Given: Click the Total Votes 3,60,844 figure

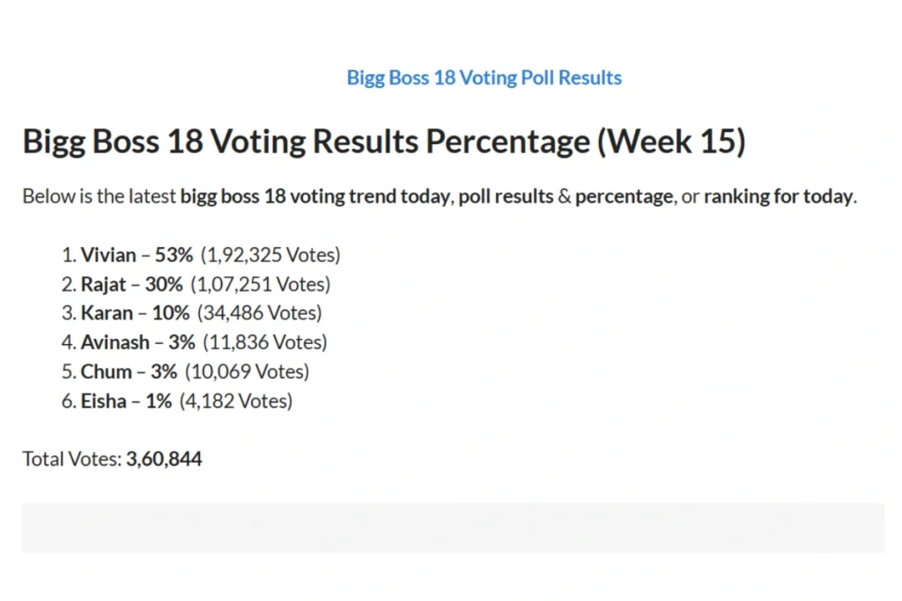Looking at the screenshot, I should [x=164, y=458].
